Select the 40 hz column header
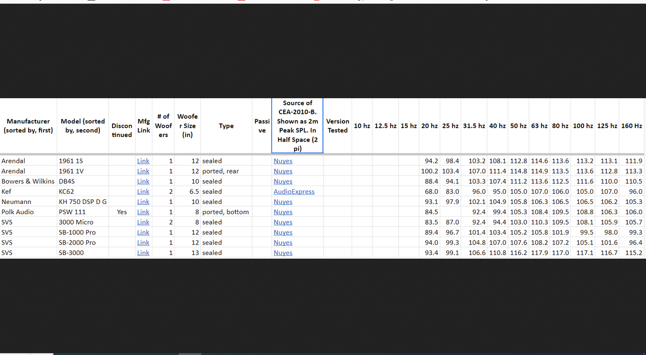Screen dimensions: 646x355 (497, 126)
